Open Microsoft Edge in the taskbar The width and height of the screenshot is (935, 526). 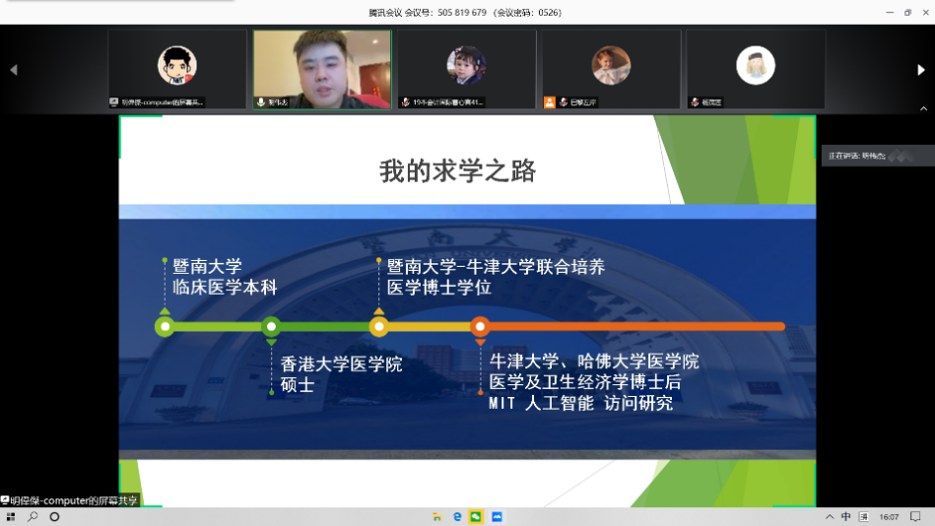(457, 516)
